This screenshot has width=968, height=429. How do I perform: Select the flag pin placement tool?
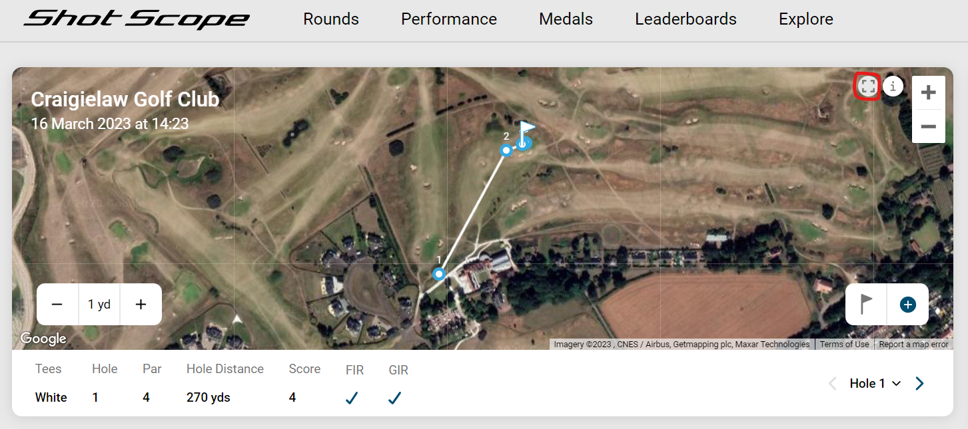866,305
